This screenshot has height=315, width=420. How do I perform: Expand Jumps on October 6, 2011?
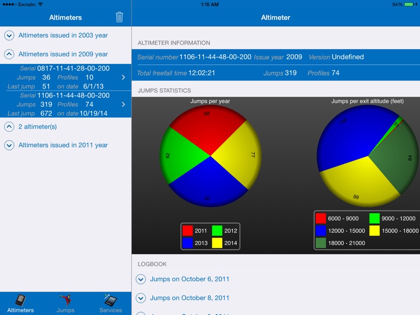[141, 279]
